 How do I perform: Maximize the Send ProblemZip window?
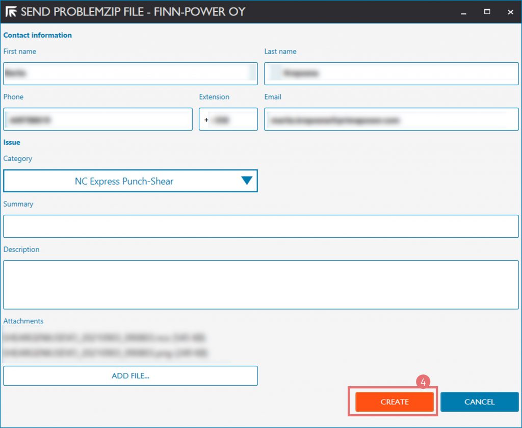[487, 12]
